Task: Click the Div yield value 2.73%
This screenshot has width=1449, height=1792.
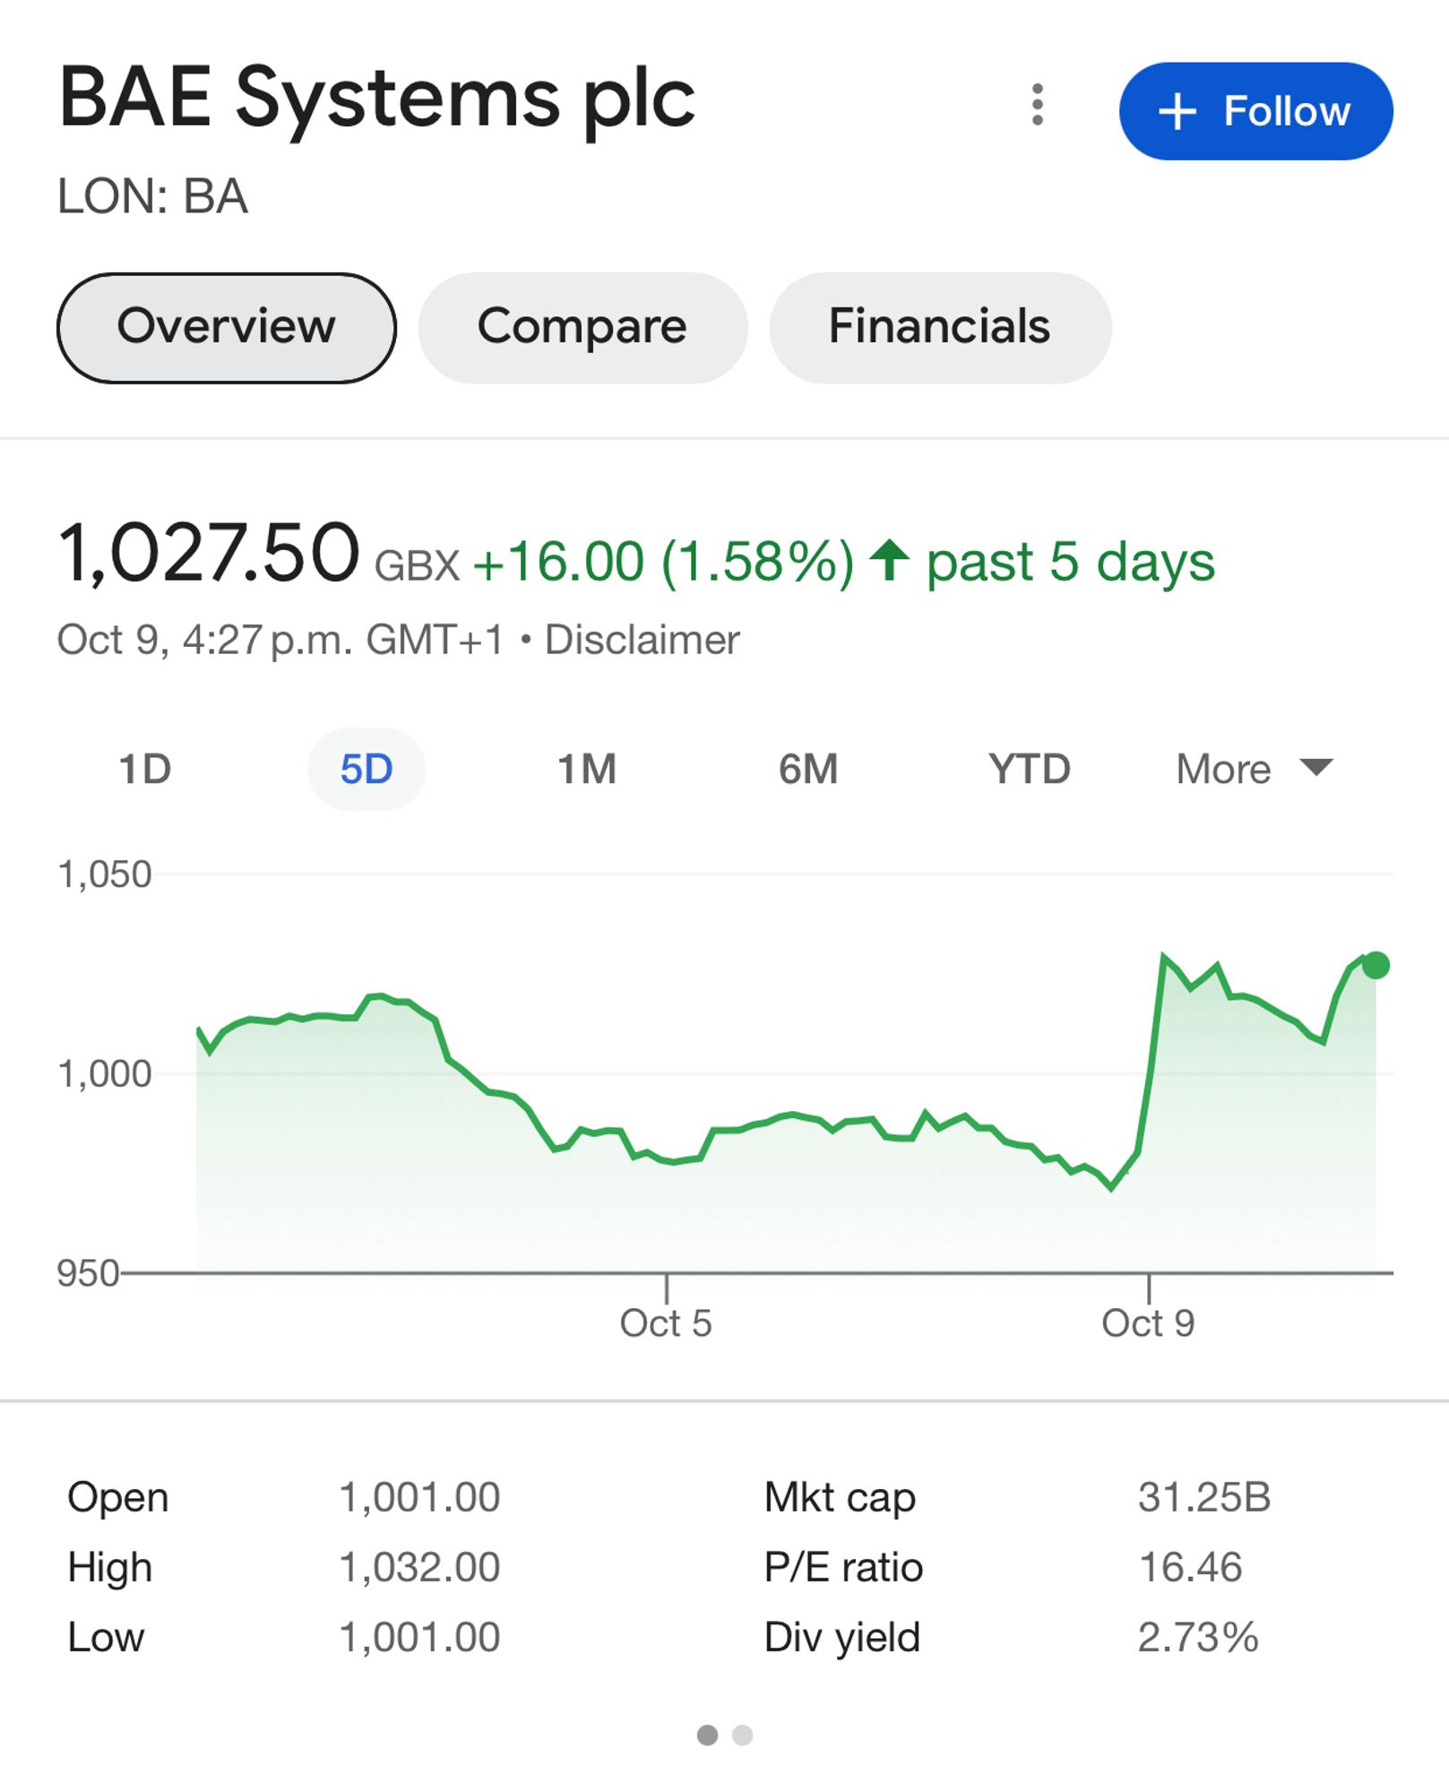Action: pyautogui.click(x=1198, y=1637)
